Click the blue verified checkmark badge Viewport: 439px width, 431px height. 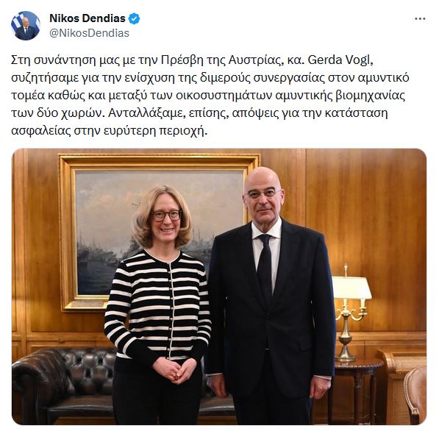(x=134, y=19)
